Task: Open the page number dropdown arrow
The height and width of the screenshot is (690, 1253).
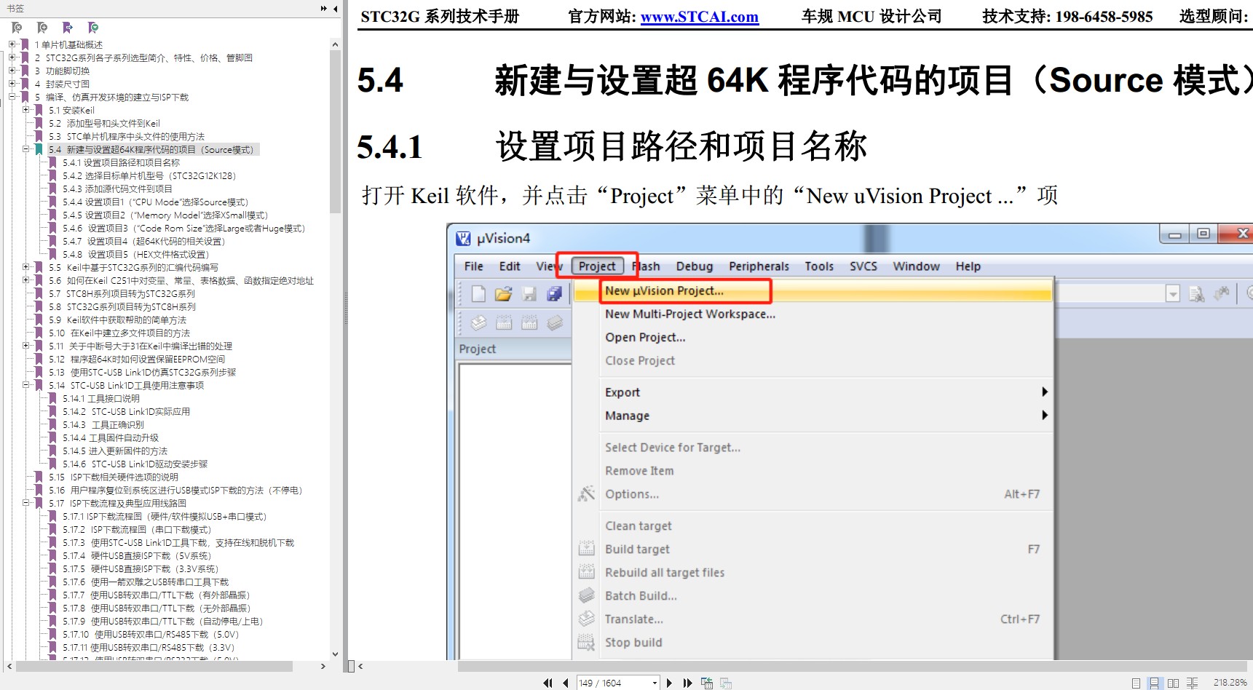Action: tap(655, 683)
